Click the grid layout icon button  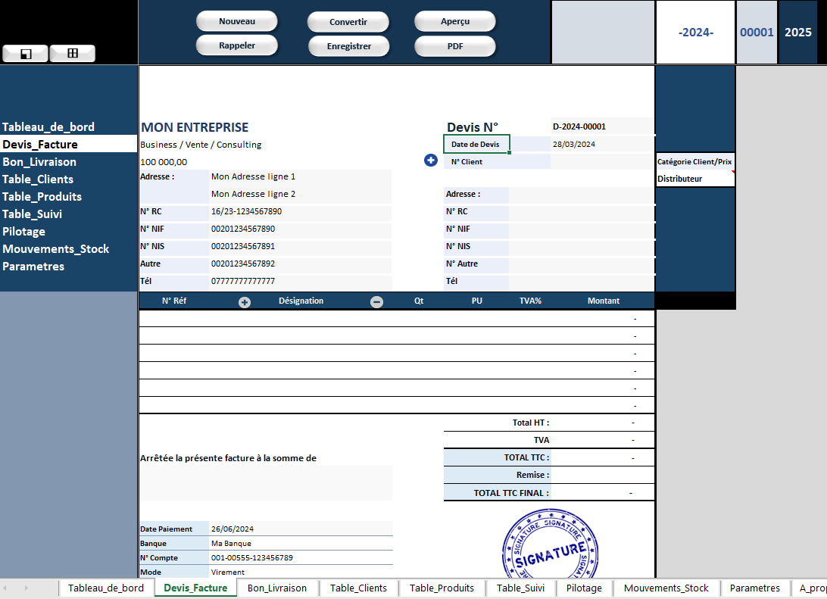[x=73, y=53]
